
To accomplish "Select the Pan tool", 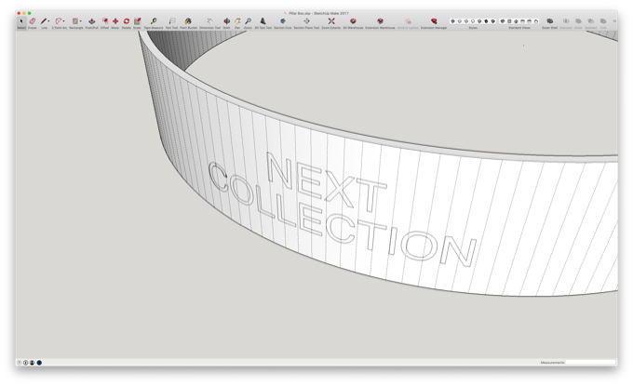I will click(x=237, y=21).
